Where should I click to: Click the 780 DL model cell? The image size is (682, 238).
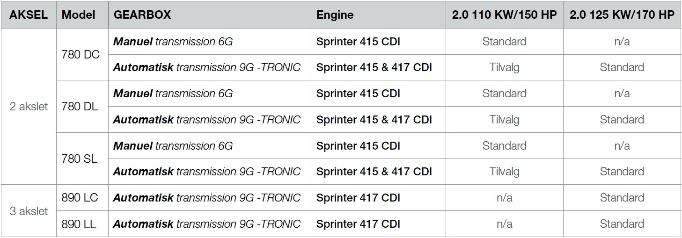tap(82, 107)
